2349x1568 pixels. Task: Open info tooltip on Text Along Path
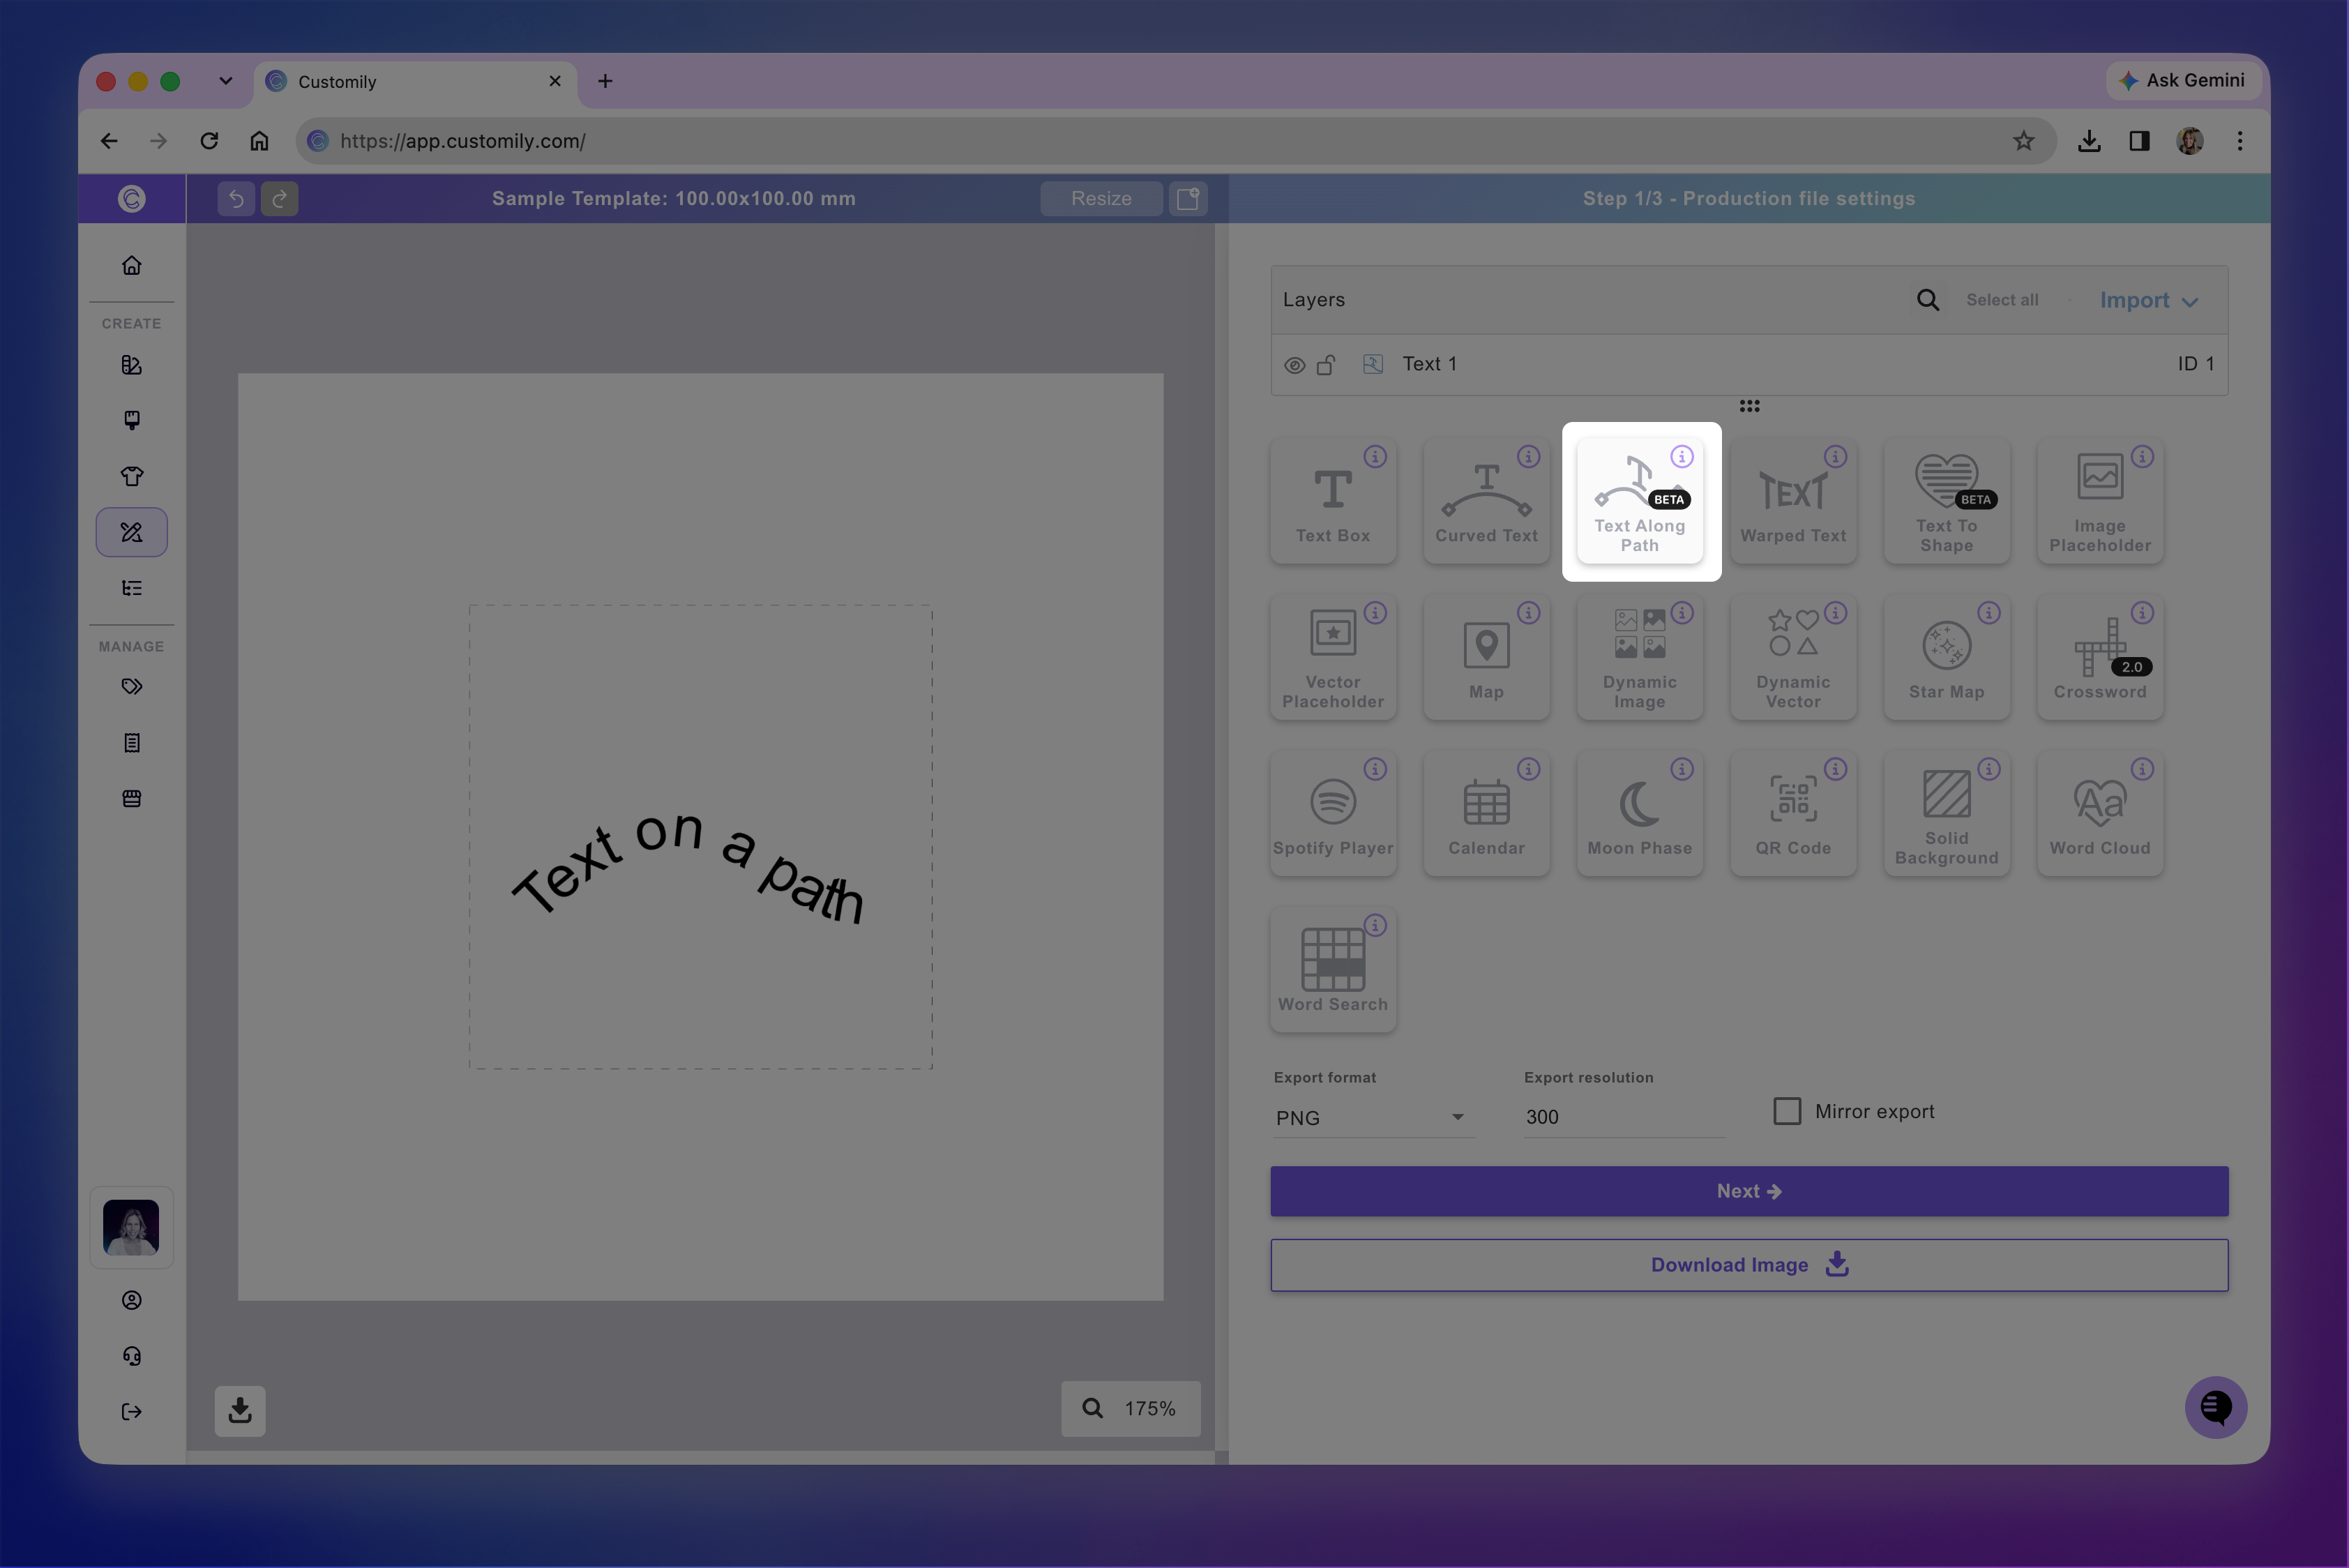point(1682,457)
